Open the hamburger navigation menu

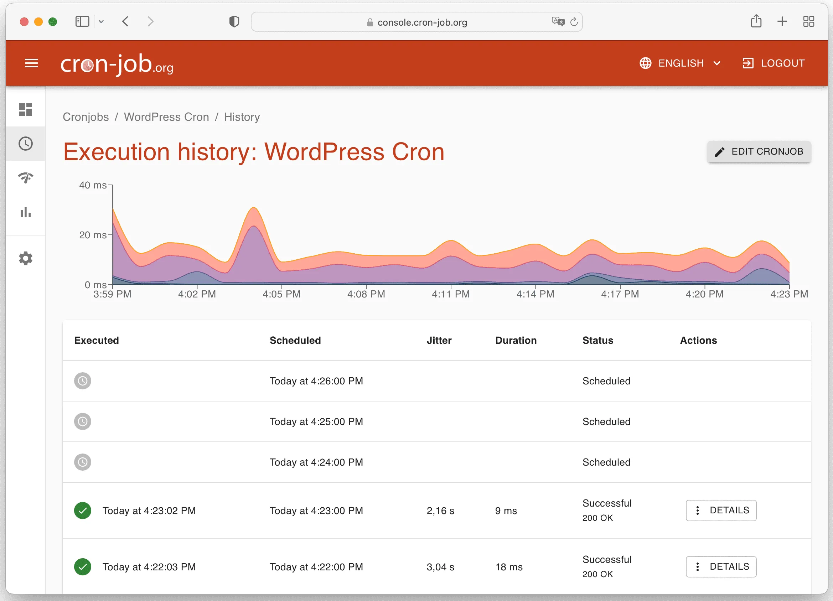(31, 63)
